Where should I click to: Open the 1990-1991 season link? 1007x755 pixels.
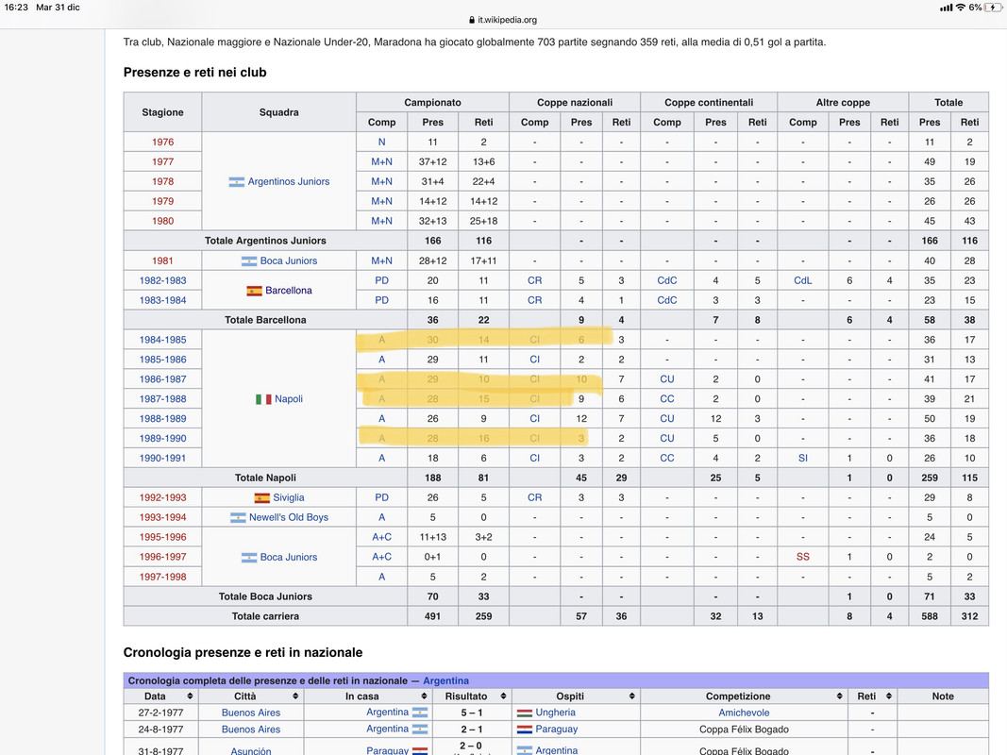coord(162,459)
